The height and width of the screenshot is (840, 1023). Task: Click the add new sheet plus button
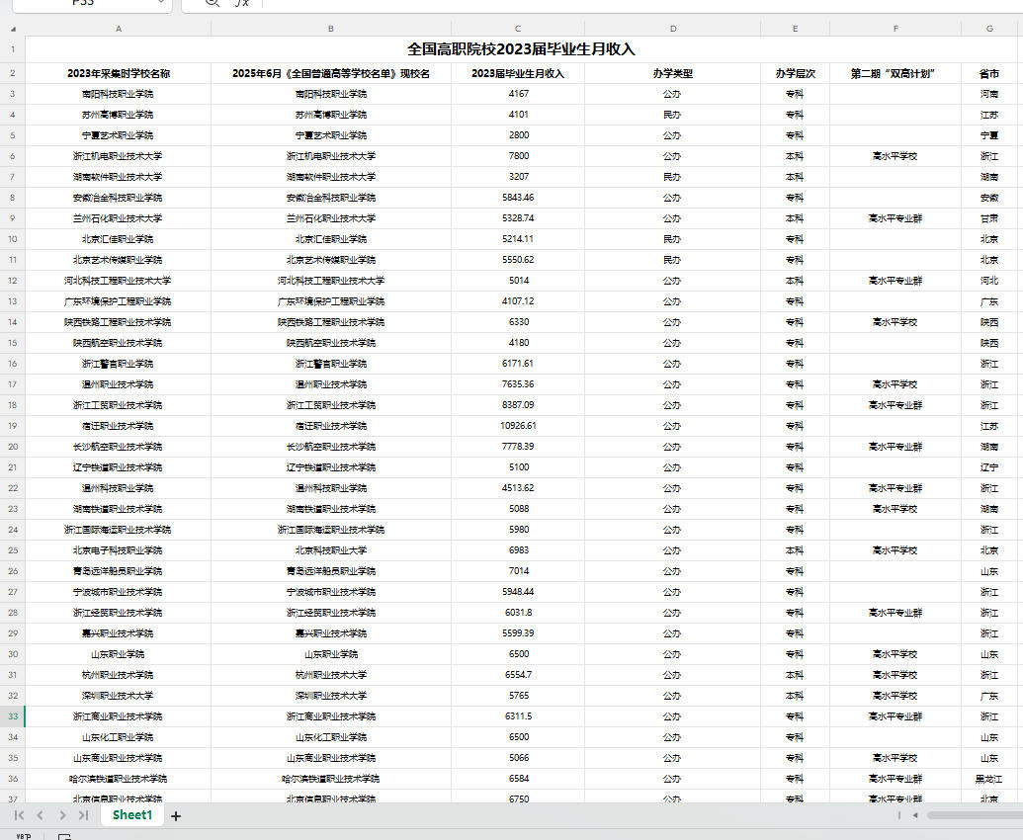176,815
